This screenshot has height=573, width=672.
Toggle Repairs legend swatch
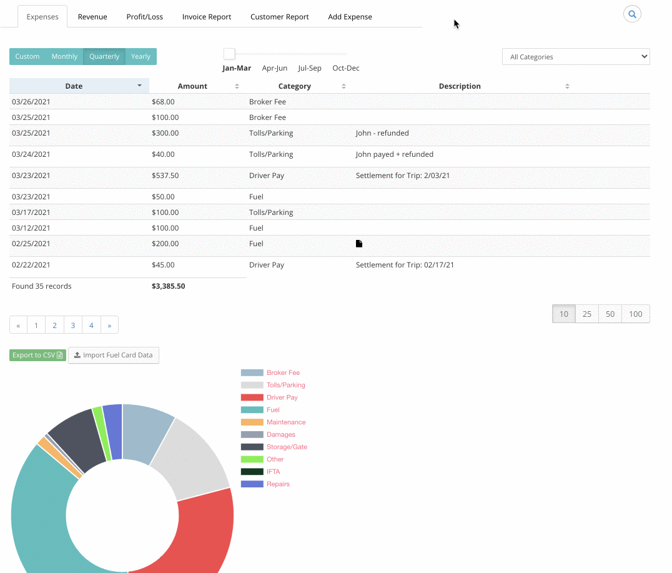pos(252,484)
